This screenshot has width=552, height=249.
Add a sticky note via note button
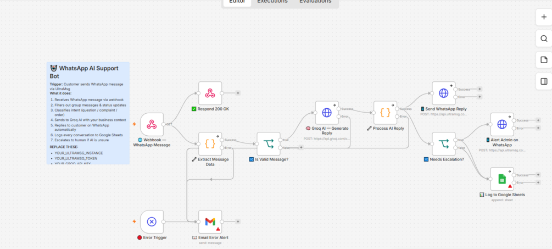coord(544,60)
